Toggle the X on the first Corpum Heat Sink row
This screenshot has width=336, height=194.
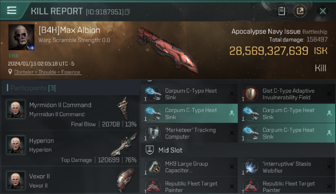click(232, 94)
